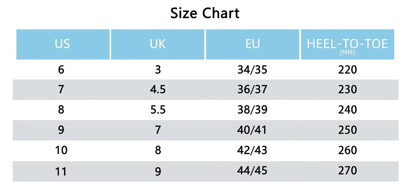
Task: Select the 250 heel-to-toe value
Action: point(348,130)
